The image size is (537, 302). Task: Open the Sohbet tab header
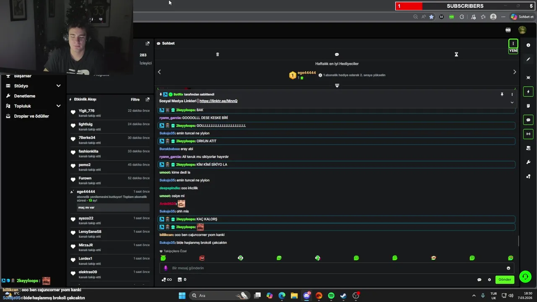[x=166, y=44]
